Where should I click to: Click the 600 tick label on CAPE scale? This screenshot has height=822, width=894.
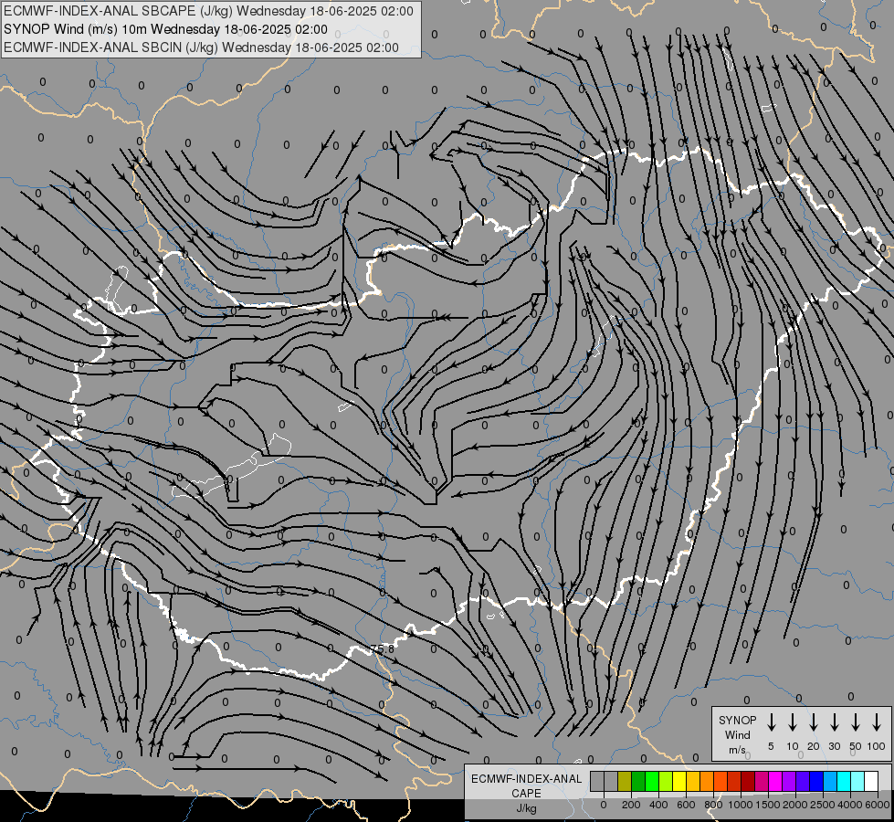(x=686, y=805)
